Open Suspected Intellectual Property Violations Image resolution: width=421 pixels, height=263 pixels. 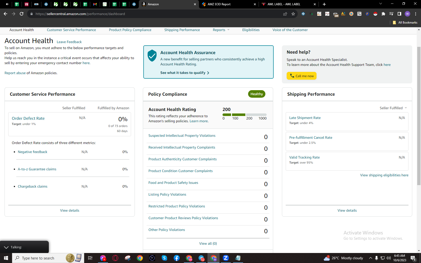click(x=182, y=136)
